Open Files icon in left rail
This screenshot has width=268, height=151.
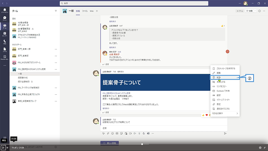point(5,50)
